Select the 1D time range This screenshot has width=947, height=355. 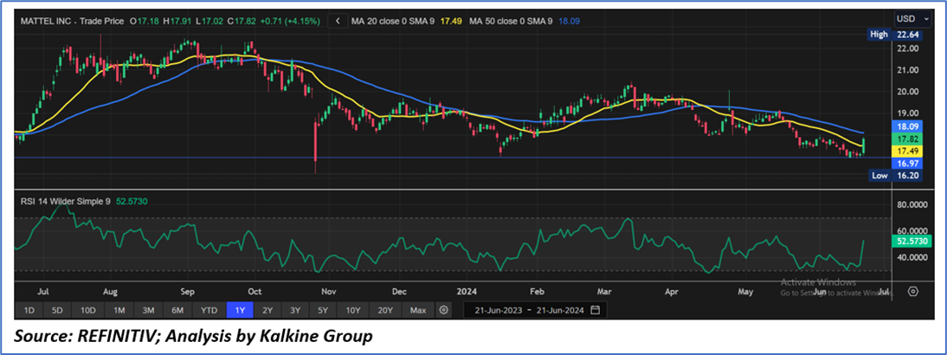click(x=29, y=309)
